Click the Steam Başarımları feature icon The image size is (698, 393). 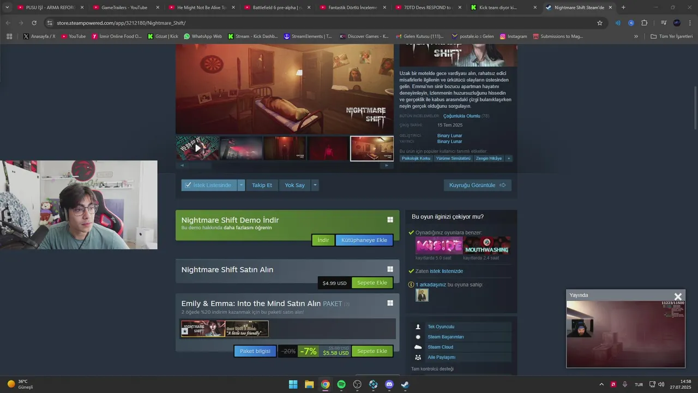(418, 337)
